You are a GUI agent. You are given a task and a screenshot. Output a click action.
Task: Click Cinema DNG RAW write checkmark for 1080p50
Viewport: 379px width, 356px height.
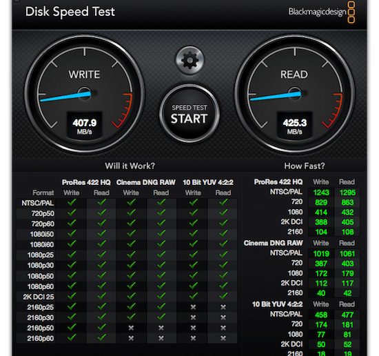(131, 275)
